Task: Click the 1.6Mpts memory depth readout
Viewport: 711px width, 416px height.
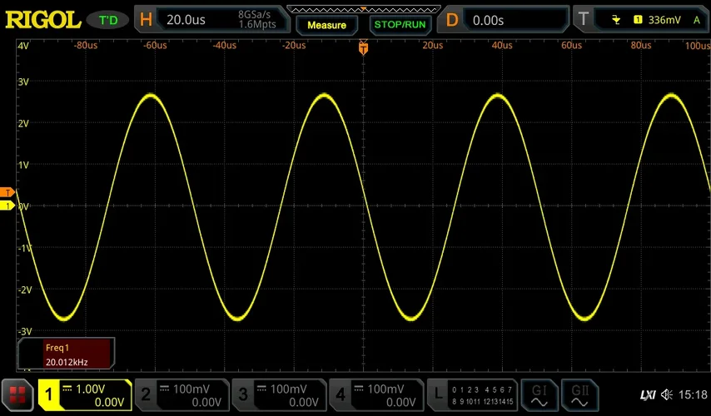Action: click(257, 24)
